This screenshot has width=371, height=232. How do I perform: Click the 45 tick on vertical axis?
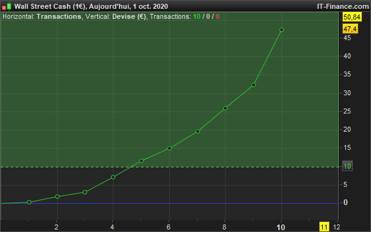pos(347,38)
